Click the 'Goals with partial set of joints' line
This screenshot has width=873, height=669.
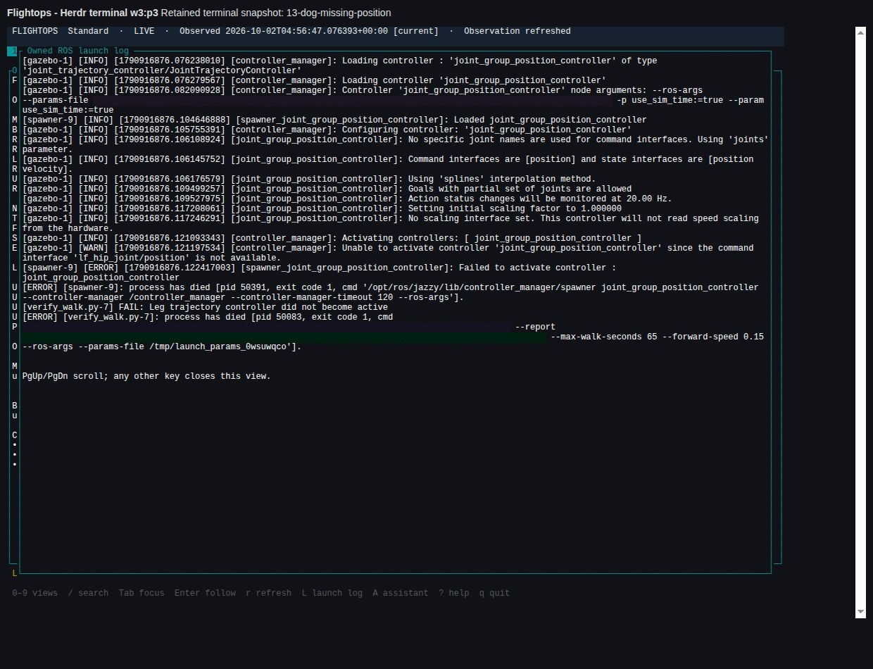327,189
